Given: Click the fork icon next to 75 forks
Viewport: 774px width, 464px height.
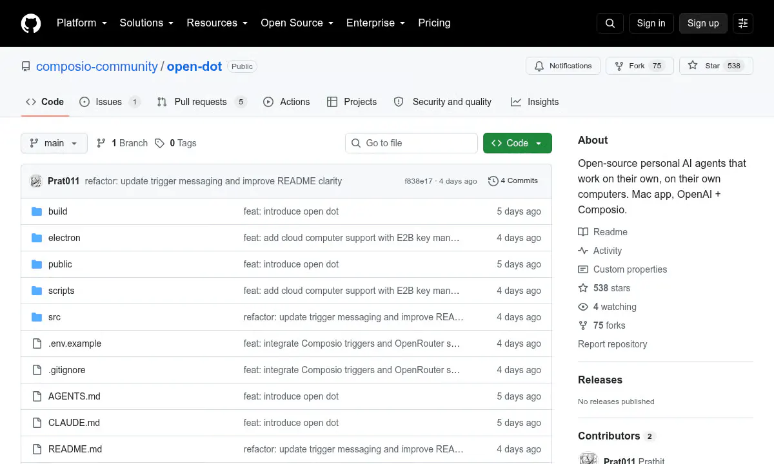Looking at the screenshot, I should click(583, 325).
